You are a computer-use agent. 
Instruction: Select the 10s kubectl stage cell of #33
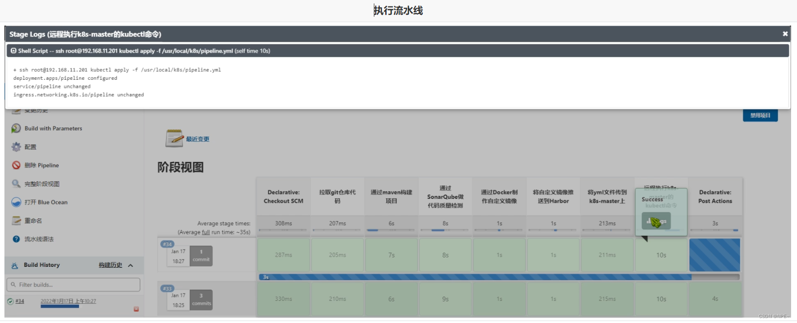[661, 299]
